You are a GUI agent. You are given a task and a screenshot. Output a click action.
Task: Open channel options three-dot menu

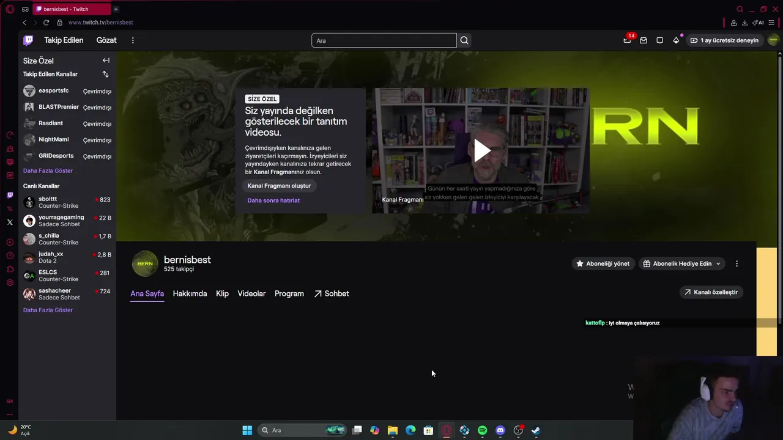[x=737, y=263]
